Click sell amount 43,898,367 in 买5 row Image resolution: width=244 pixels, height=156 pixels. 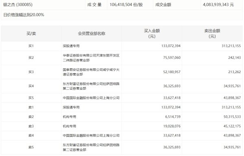click(232, 98)
